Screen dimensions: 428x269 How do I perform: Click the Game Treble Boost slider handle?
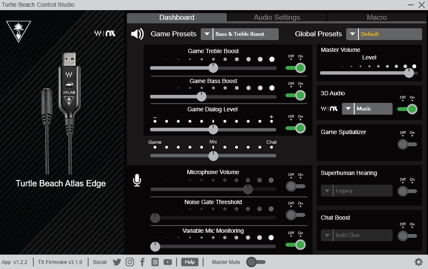(x=213, y=68)
